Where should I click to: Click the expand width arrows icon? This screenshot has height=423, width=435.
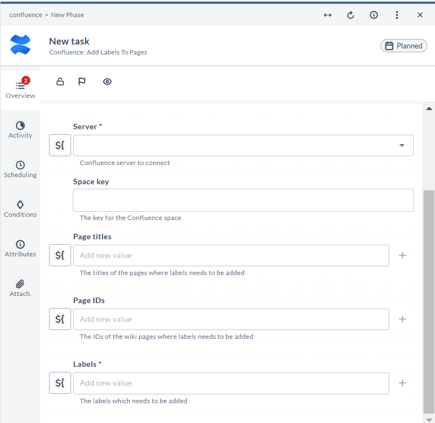(x=328, y=15)
